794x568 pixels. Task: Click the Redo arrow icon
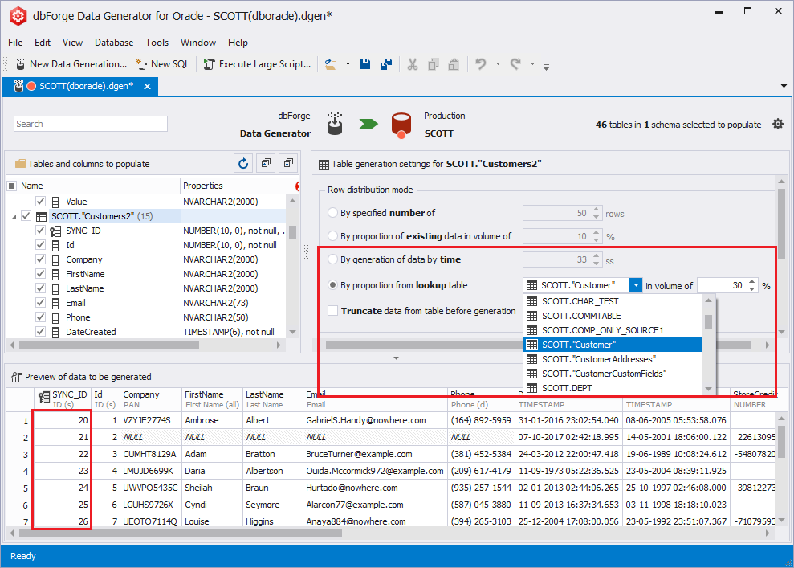(x=515, y=64)
